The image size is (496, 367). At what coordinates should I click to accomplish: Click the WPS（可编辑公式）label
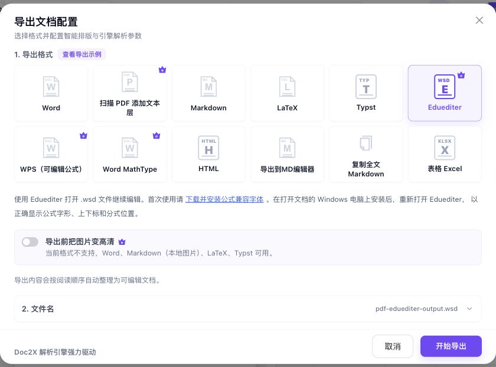(x=51, y=169)
